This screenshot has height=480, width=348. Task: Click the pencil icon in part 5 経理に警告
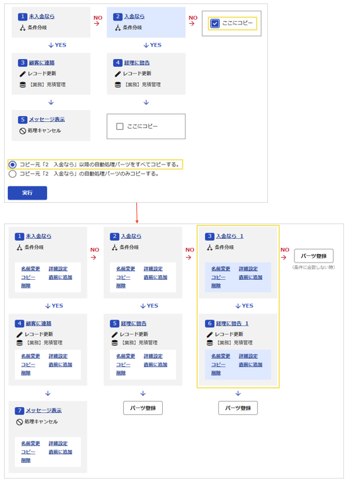tap(114, 334)
